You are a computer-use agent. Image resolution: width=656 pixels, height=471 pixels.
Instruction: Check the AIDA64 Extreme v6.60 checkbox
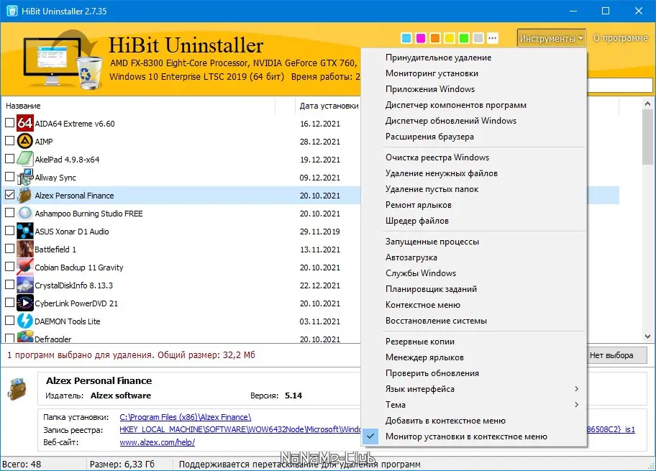(x=9, y=123)
